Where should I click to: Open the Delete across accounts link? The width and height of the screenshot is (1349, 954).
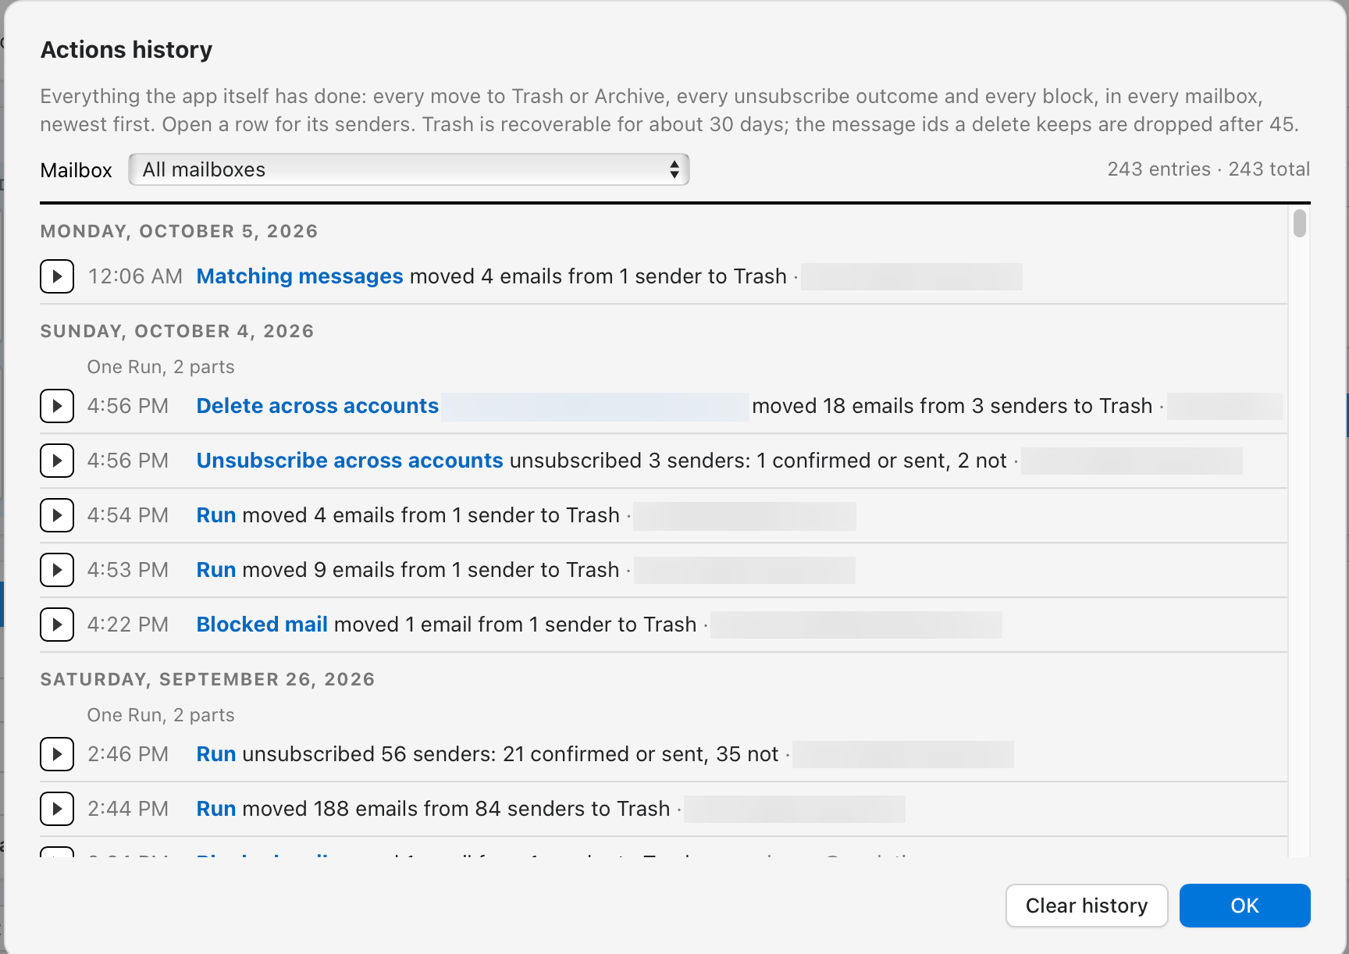pyautogui.click(x=318, y=406)
